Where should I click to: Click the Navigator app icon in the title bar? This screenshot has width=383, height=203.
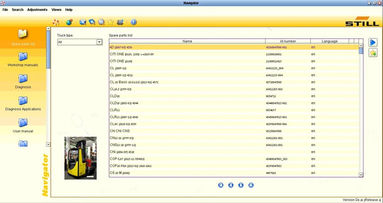click(x=3, y=3)
